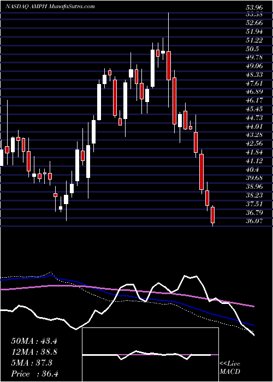Click the 51.94 price axis label
Image resolution: width=273 pixels, height=382 pixels.
click(x=254, y=32)
